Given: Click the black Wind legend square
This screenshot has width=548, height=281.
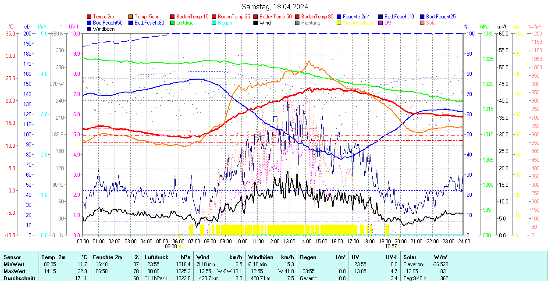Looking at the screenshot, I should tap(256, 23).
